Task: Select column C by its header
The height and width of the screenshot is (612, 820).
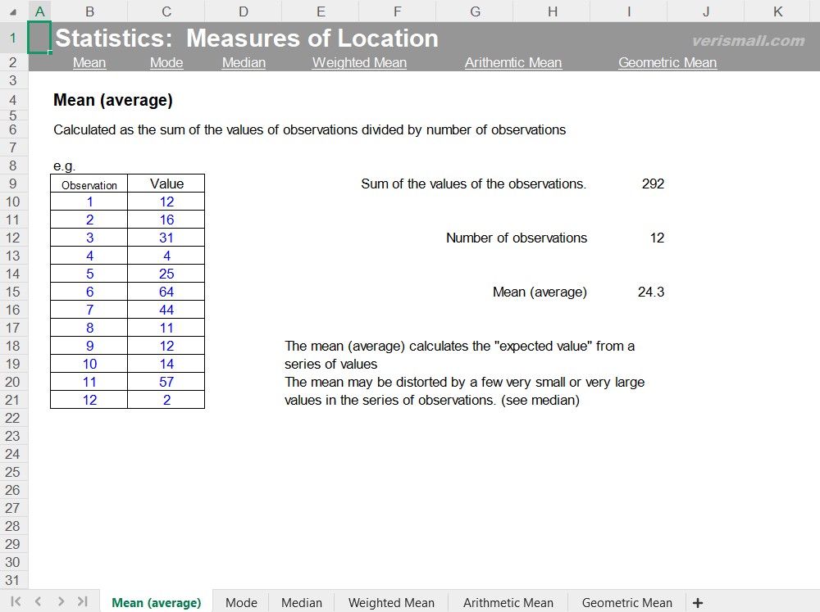Action: tap(166, 11)
